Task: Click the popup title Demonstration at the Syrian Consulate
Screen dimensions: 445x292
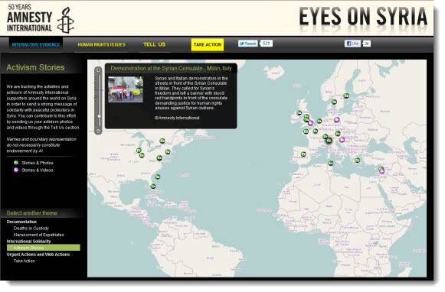Action: [171, 68]
